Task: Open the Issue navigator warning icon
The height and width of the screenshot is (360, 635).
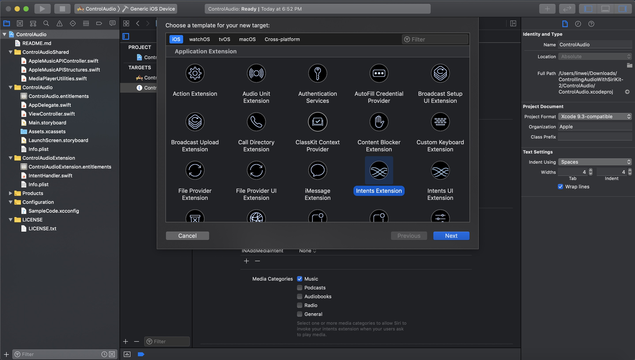Action: tap(60, 23)
